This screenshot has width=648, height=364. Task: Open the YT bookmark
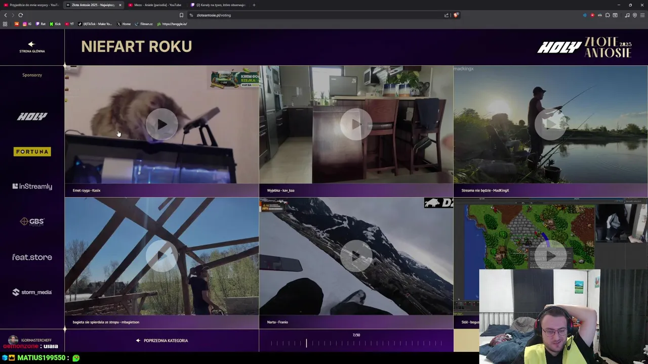coord(69,24)
